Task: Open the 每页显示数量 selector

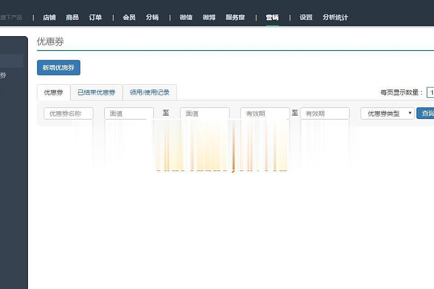Action: coord(431,92)
